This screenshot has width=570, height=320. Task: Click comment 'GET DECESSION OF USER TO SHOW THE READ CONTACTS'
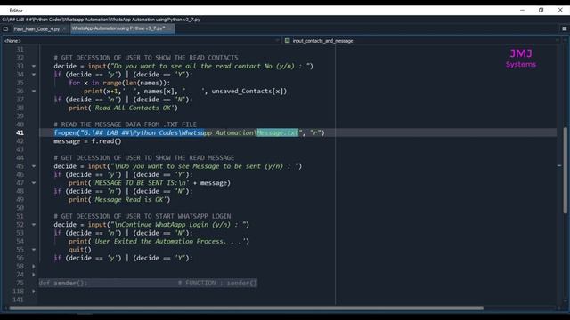coord(146,58)
